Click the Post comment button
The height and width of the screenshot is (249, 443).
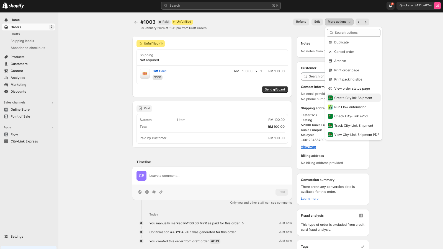(x=282, y=192)
